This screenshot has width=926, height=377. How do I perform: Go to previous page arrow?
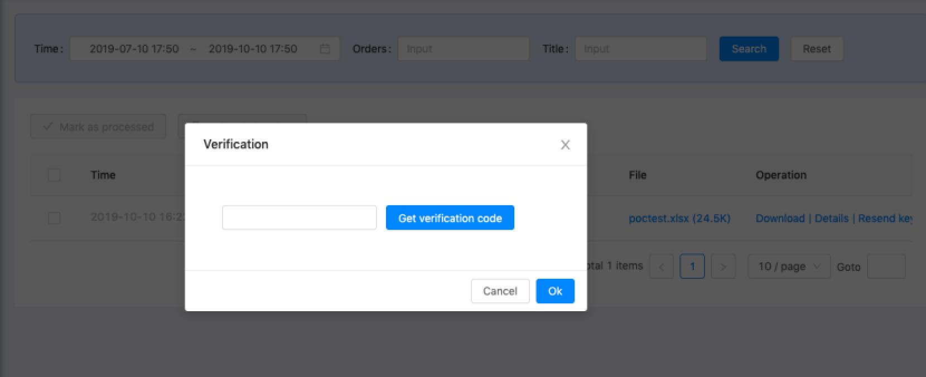[661, 267]
